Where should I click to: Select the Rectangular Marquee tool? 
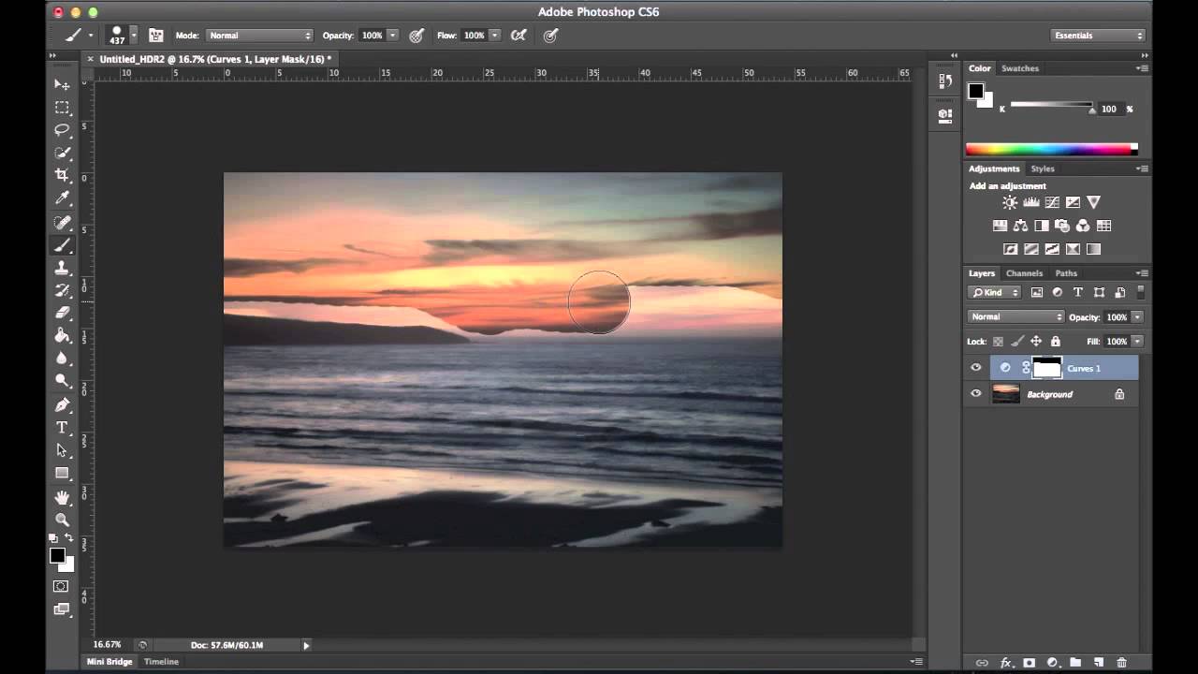62,108
